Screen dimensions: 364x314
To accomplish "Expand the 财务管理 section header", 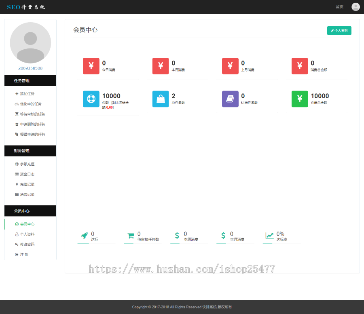I will tap(30, 151).
